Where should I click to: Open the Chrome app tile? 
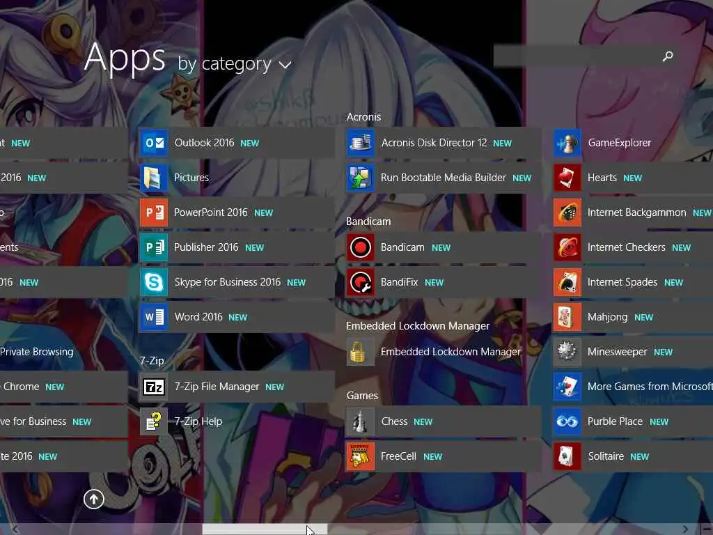pyautogui.click(x=64, y=387)
